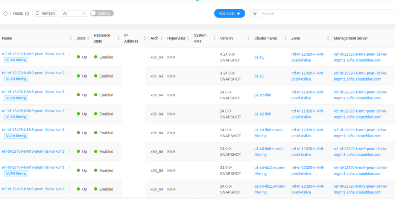
Task: Sort by the Version column
Action: pos(248,38)
